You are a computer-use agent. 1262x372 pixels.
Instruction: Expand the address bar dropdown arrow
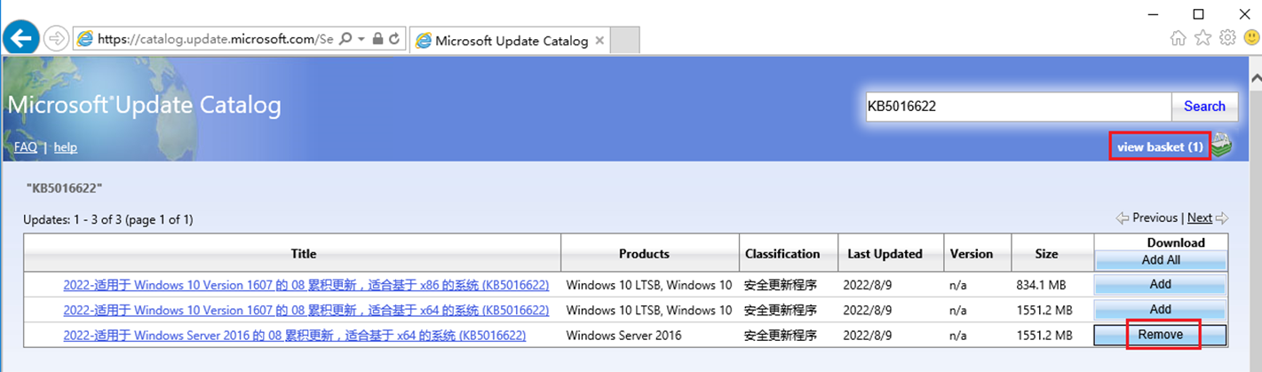361,39
